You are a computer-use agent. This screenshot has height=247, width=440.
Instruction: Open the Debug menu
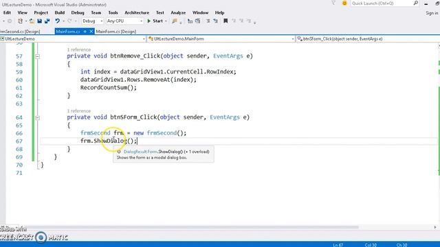tap(78, 12)
